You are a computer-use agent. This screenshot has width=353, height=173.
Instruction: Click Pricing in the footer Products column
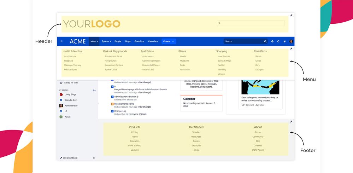135,132
